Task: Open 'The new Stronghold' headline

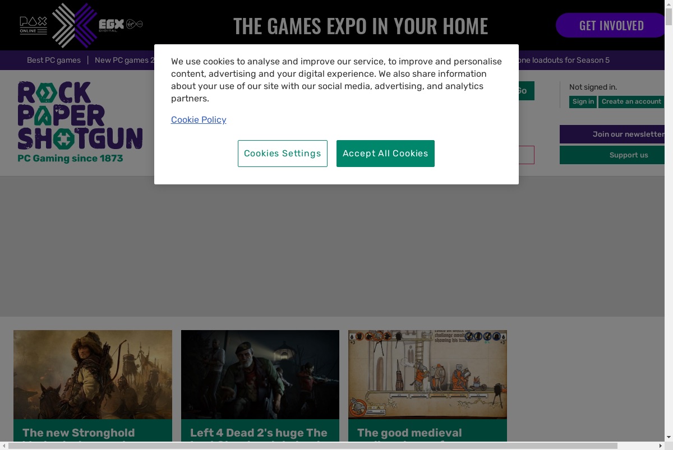Action: click(79, 433)
